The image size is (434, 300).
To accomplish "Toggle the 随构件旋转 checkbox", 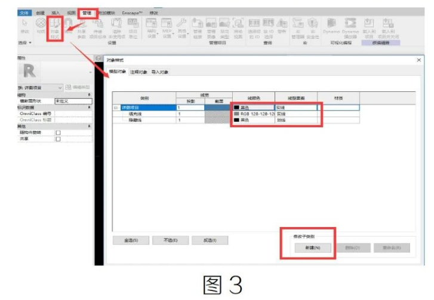I will coord(58,133).
